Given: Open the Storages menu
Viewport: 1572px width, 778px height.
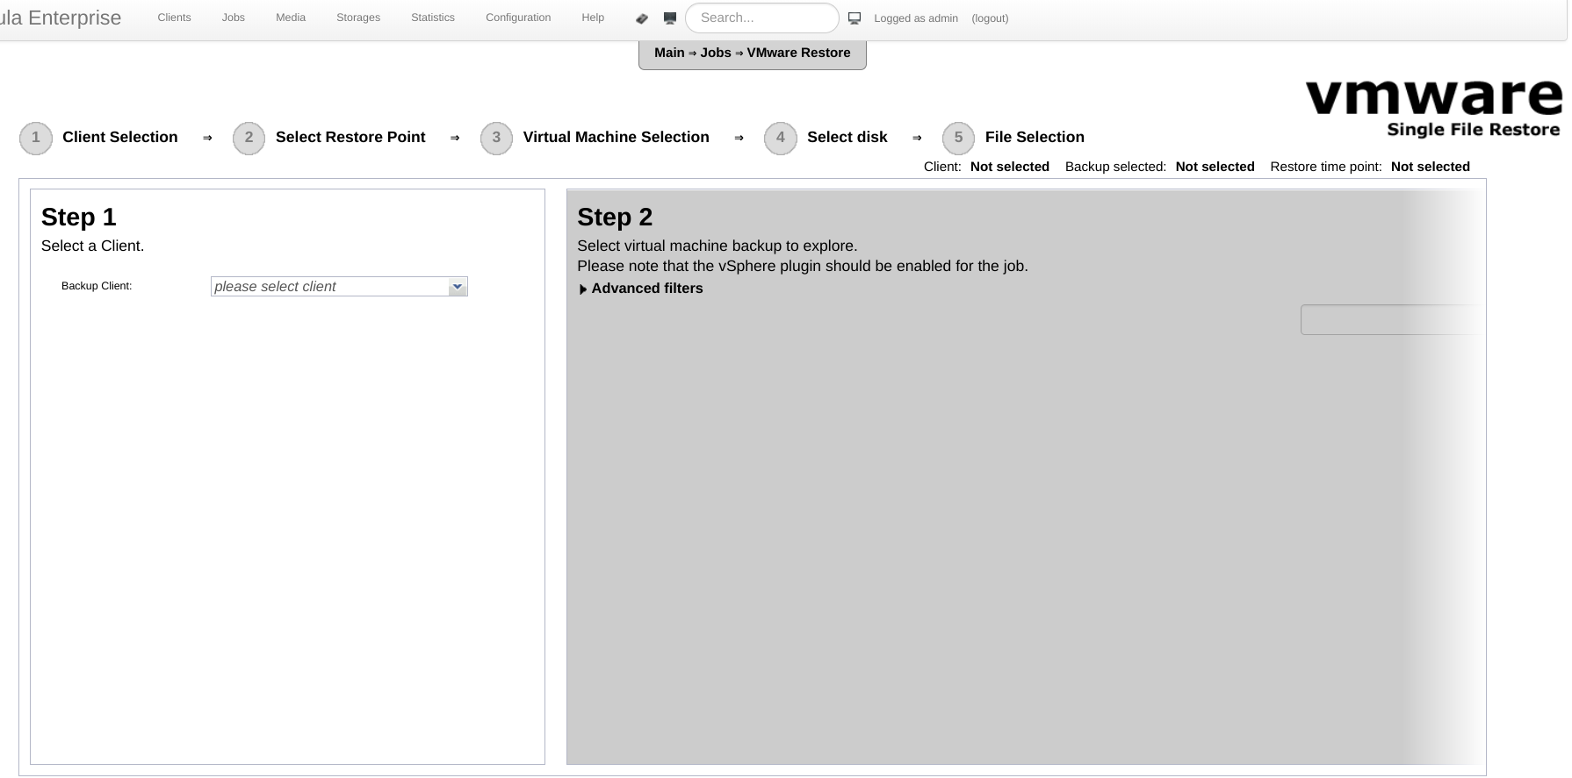Looking at the screenshot, I should pyautogui.click(x=358, y=18).
